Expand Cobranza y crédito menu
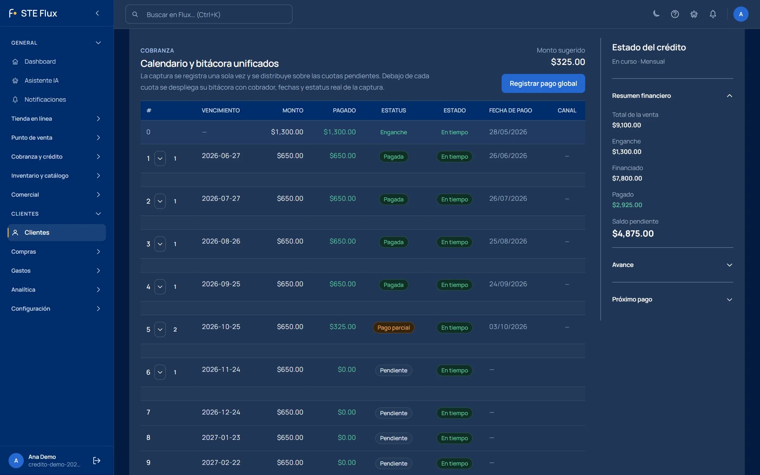 coord(57,156)
